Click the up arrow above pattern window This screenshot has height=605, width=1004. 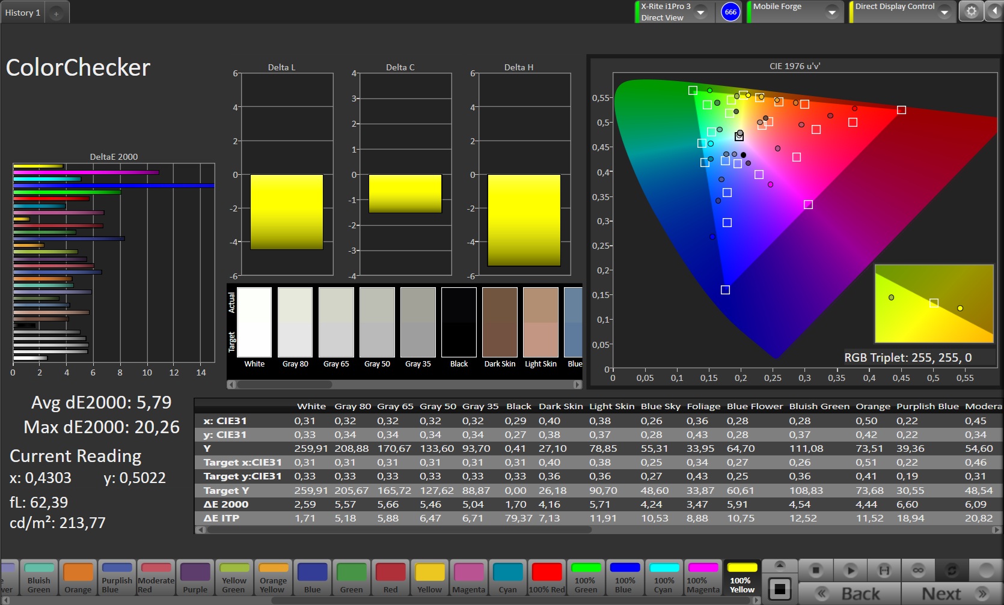780,565
